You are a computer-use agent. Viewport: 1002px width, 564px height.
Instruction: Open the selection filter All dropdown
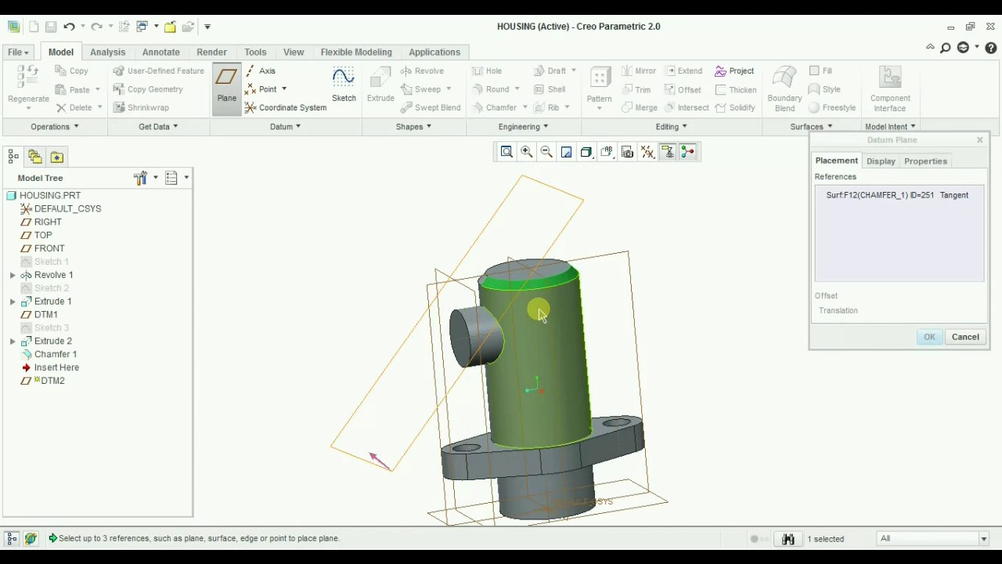pyautogui.click(x=933, y=539)
